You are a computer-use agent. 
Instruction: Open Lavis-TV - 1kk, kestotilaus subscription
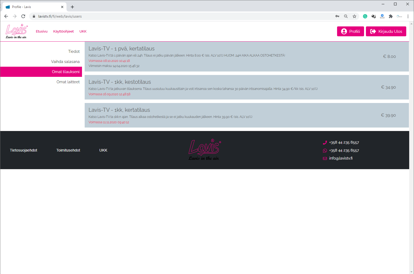pos(247,87)
